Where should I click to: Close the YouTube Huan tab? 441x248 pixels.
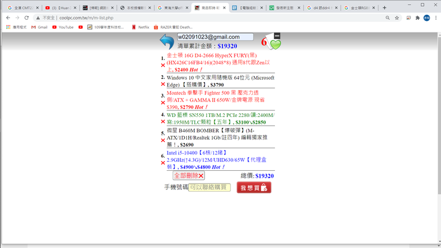[x=75, y=8]
